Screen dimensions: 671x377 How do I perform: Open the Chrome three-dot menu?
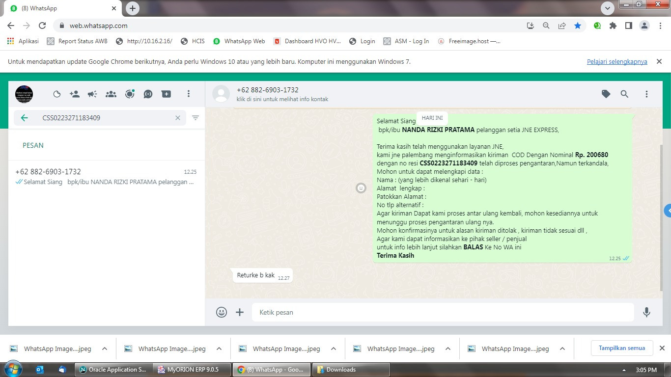coord(660,26)
